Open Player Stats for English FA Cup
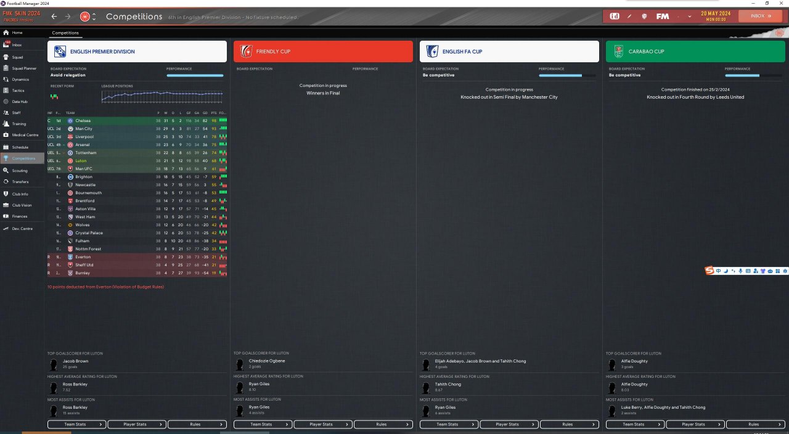This screenshot has height=434, width=789. click(x=509, y=424)
